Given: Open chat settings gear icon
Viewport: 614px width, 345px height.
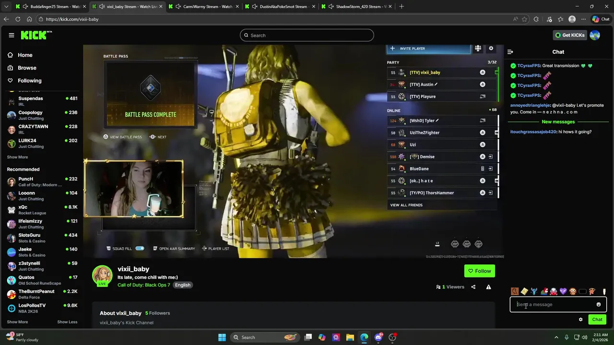Looking at the screenshot, I should [x=580, y=320].
